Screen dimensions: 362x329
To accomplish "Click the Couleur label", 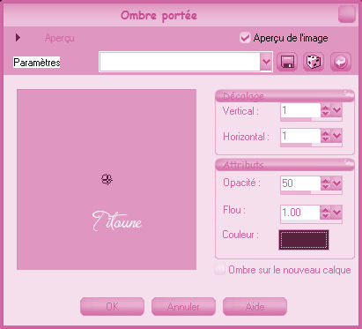I will click(x=240, y=235).
